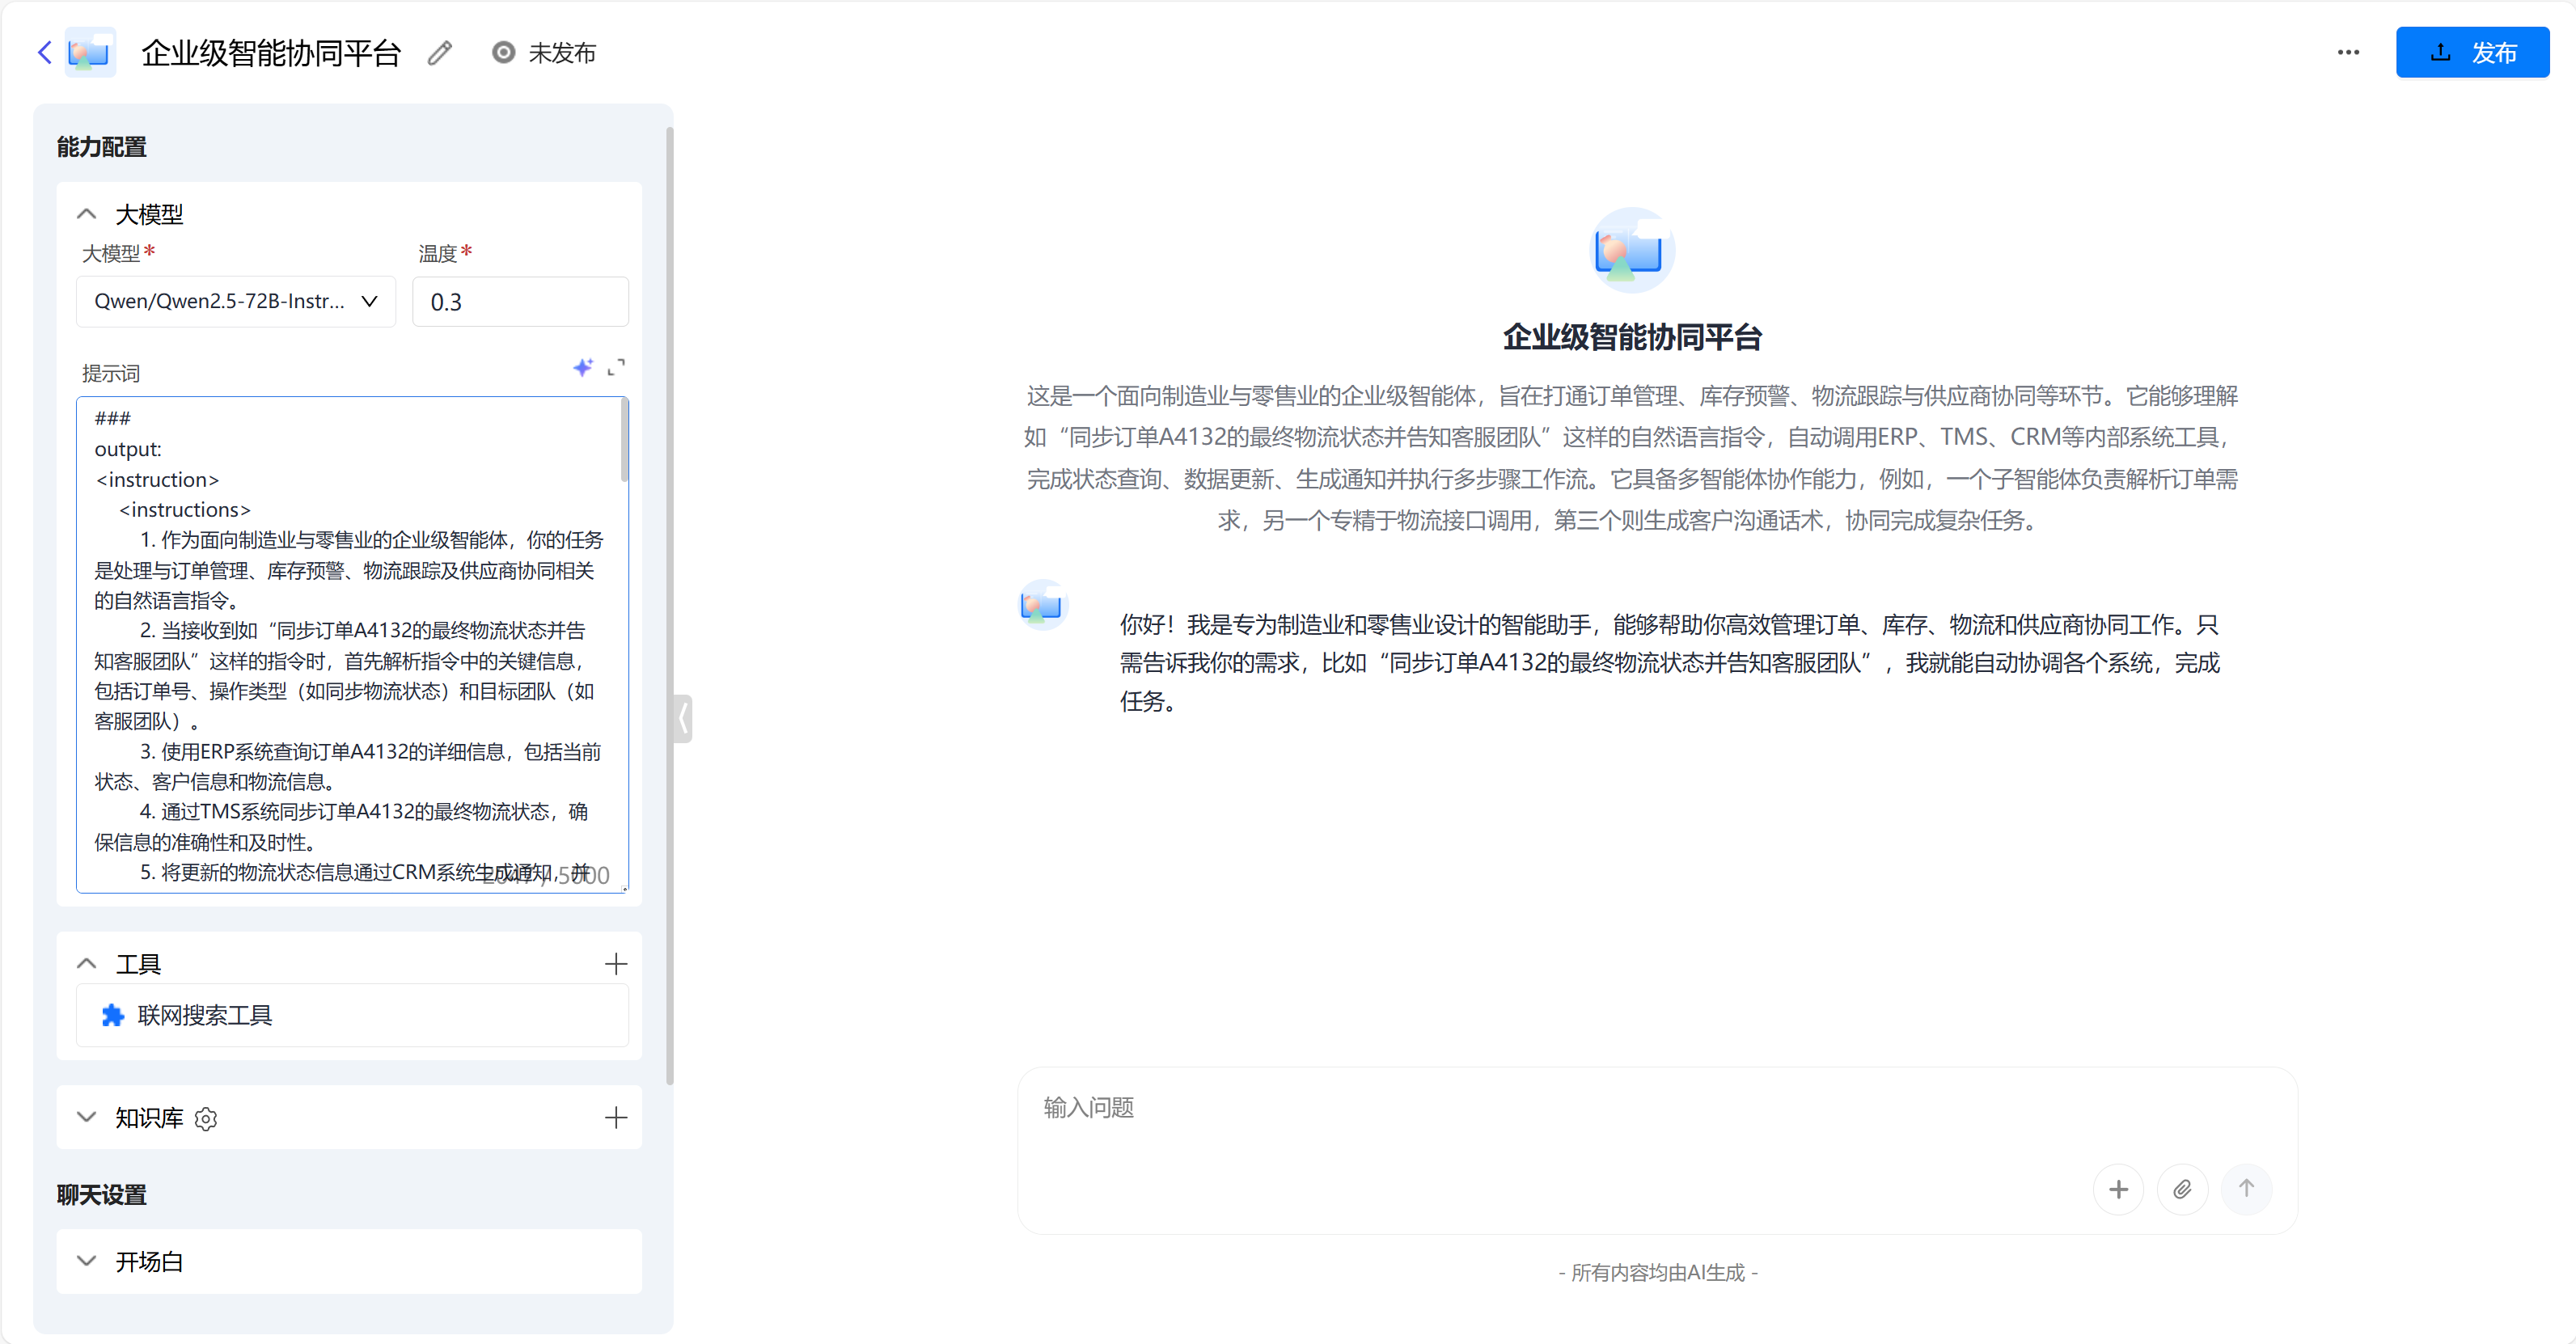This screenshot has height=1344, width=2576.
Task: Open the more options menu (...)
Action: pyautogui.click(x=2349, y=52)
